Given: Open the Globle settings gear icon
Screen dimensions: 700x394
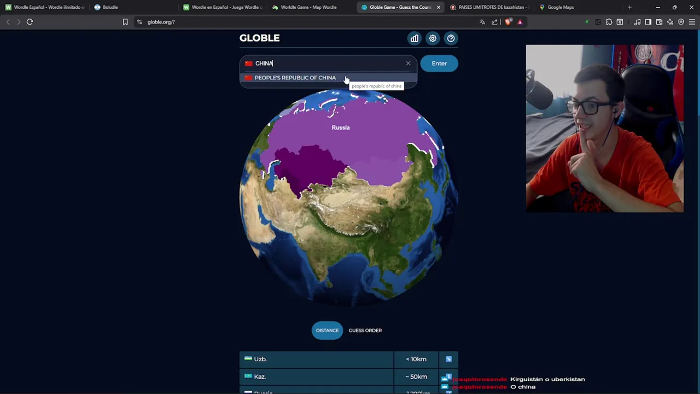Looking at the screenshot, I should (433, 38).
